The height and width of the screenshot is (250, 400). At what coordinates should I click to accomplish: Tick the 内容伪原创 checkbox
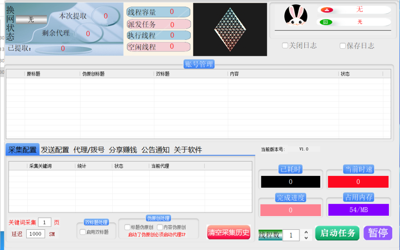160,227
